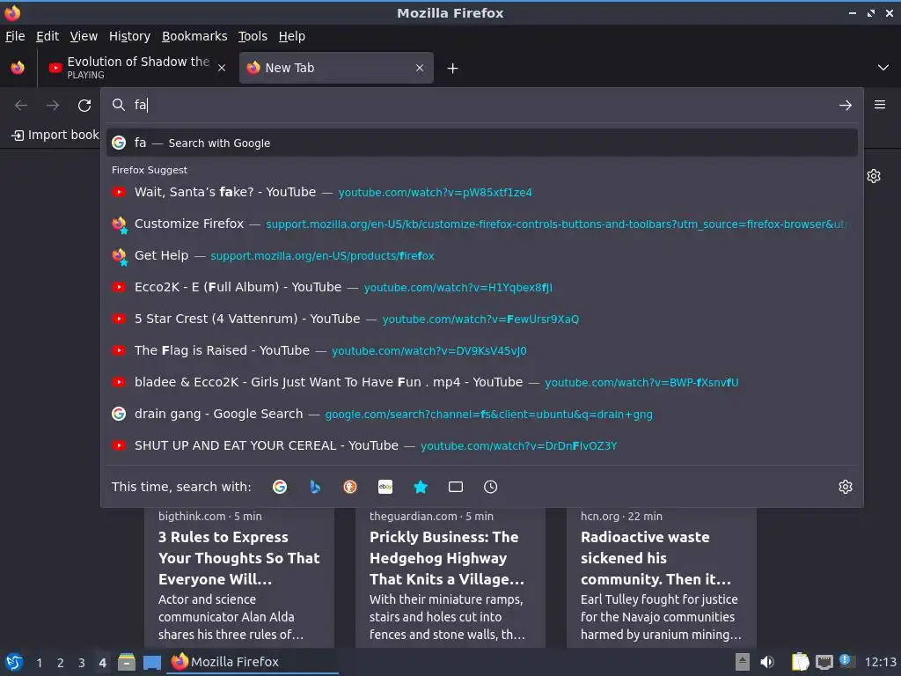The width and height of the screenshot is (901, 676).
Task: Open SHUT UP AND EAT YOUR CEREAL suggestion
Action: pos(481,445)
